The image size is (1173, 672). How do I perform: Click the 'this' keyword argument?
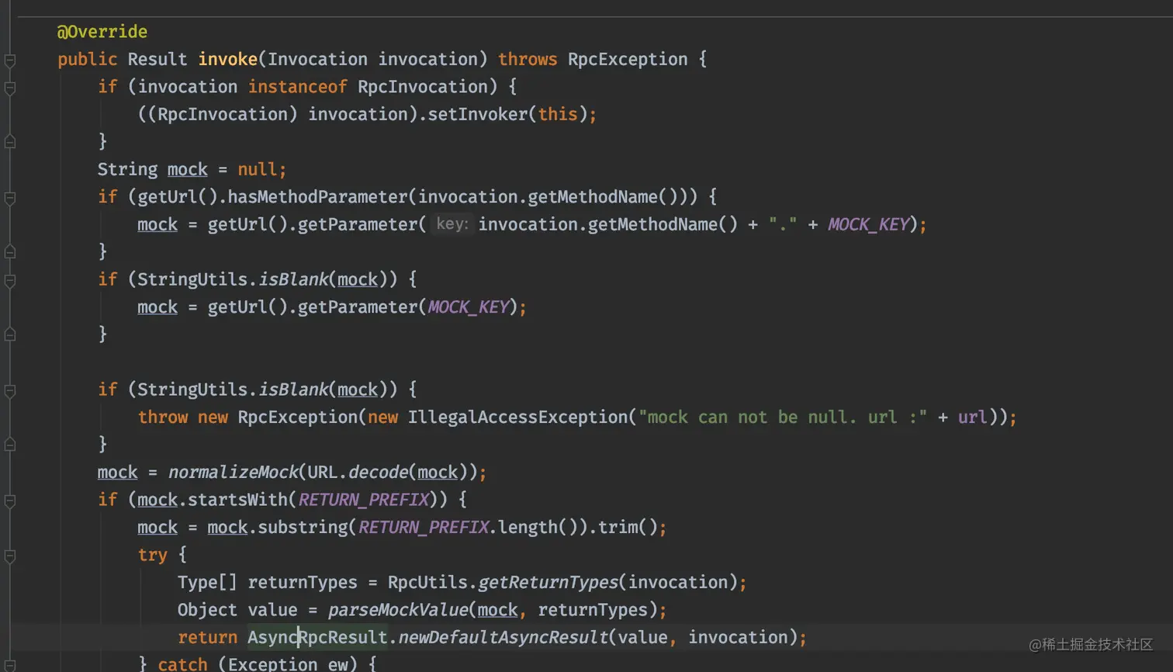(x=558, y=115)
